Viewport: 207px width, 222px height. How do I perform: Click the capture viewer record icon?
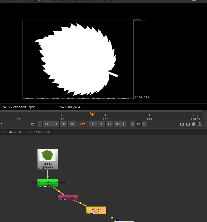click(x=188, y=124)
